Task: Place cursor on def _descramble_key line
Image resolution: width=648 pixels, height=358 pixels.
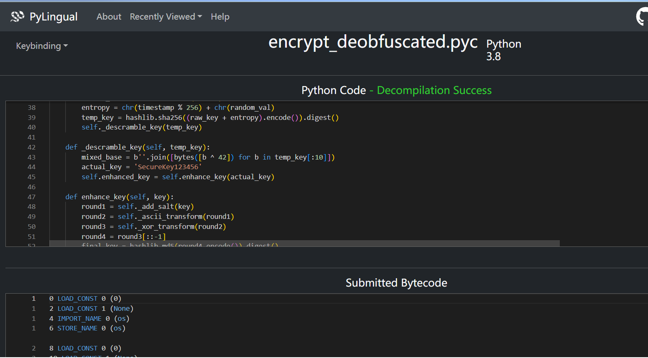Action: 138,147
